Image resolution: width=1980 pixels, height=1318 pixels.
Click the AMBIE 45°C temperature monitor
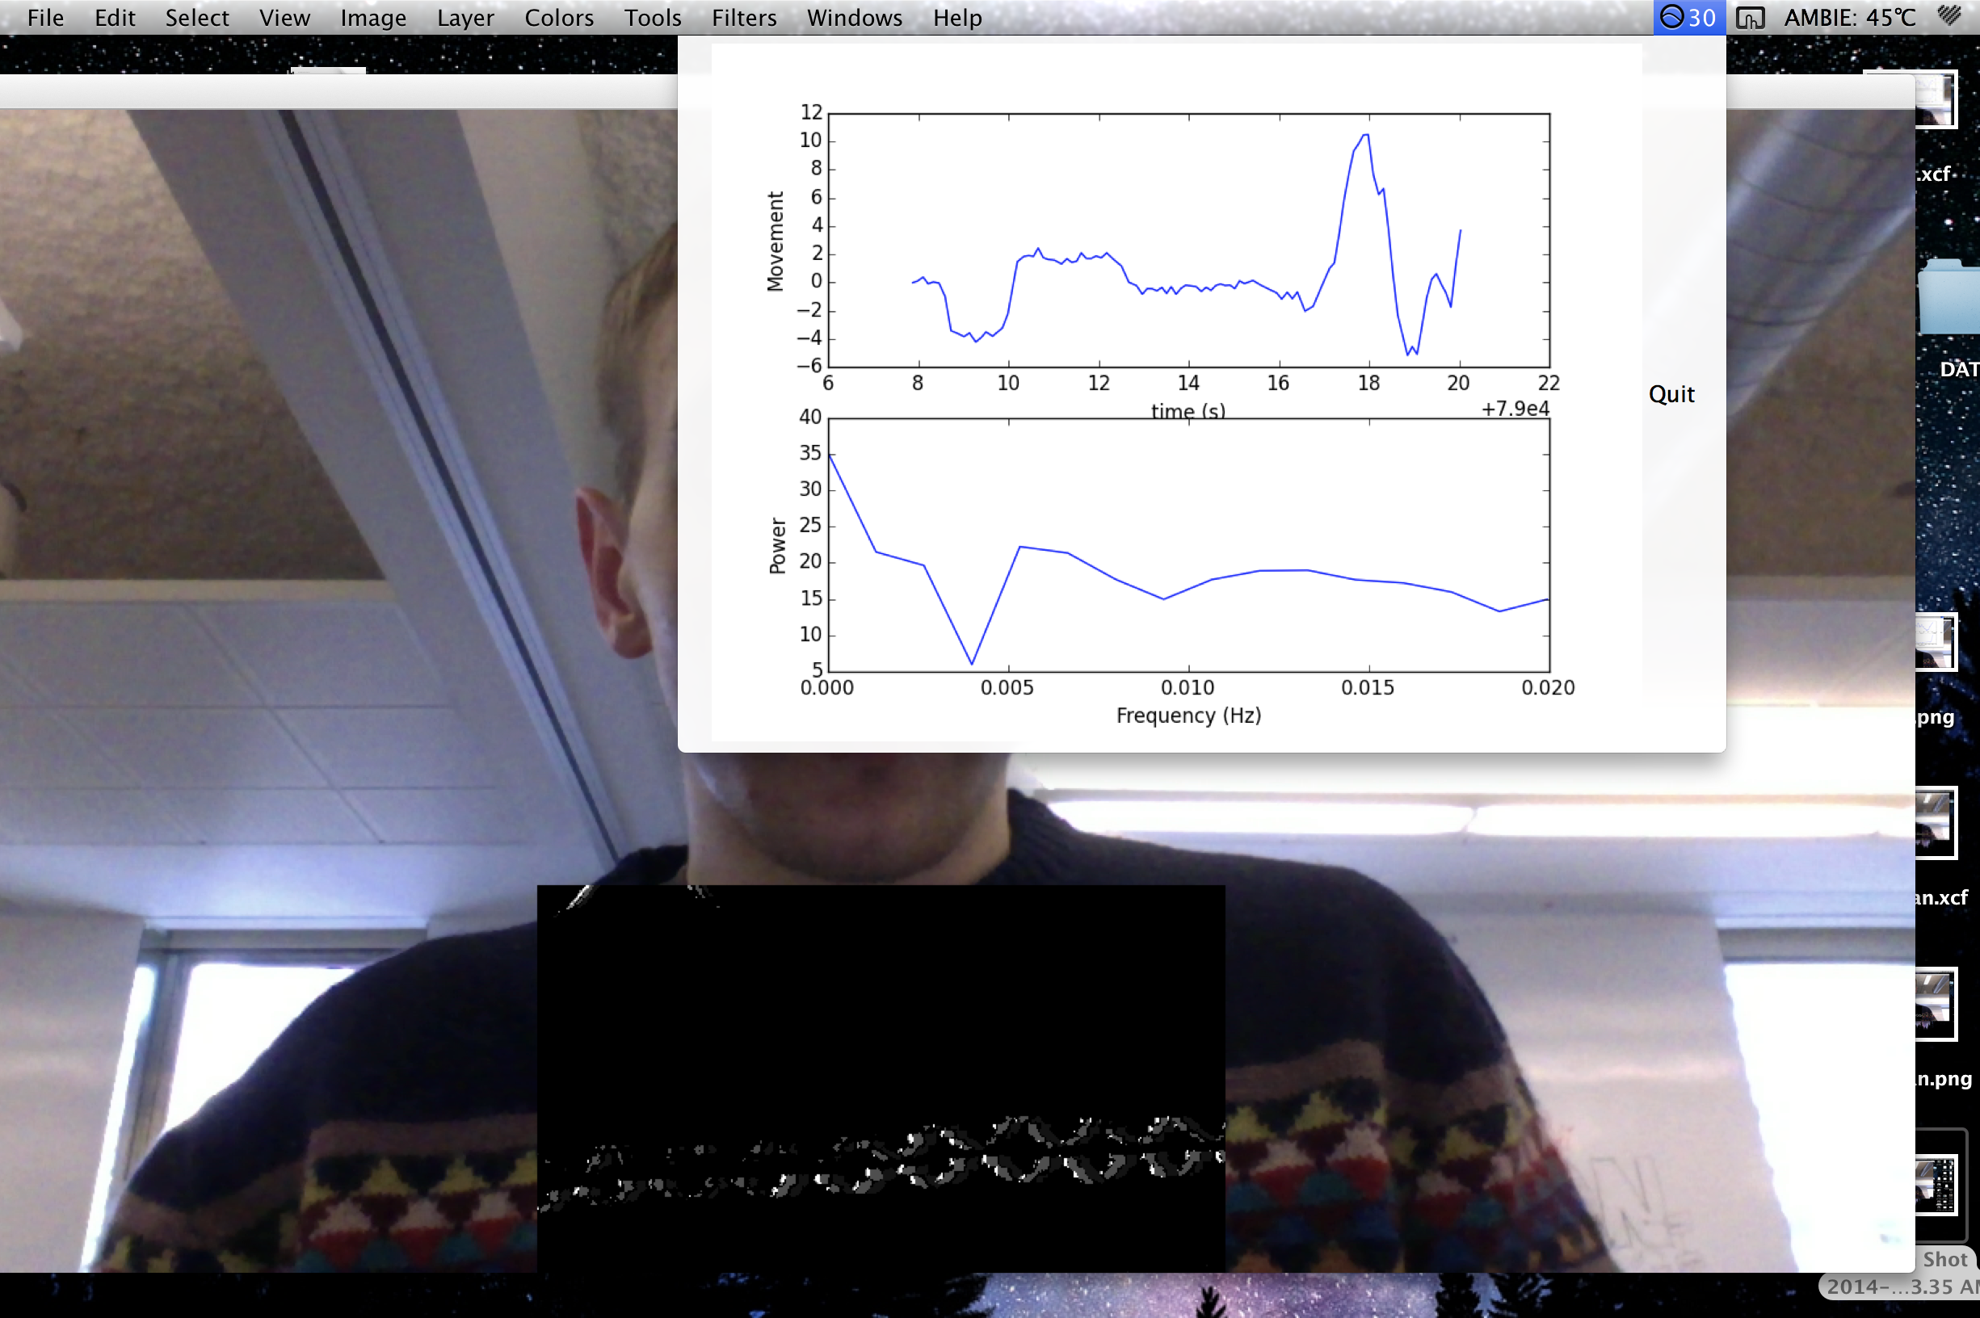pos(1849,18)
